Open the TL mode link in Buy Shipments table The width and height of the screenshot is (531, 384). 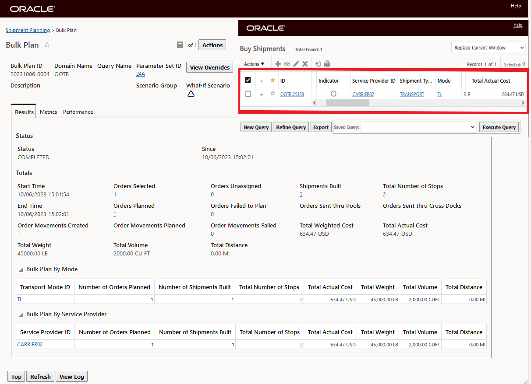tap(439, 94)
